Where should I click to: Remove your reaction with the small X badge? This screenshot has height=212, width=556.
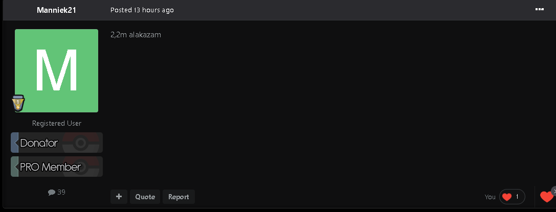click(x=554, y=191)
